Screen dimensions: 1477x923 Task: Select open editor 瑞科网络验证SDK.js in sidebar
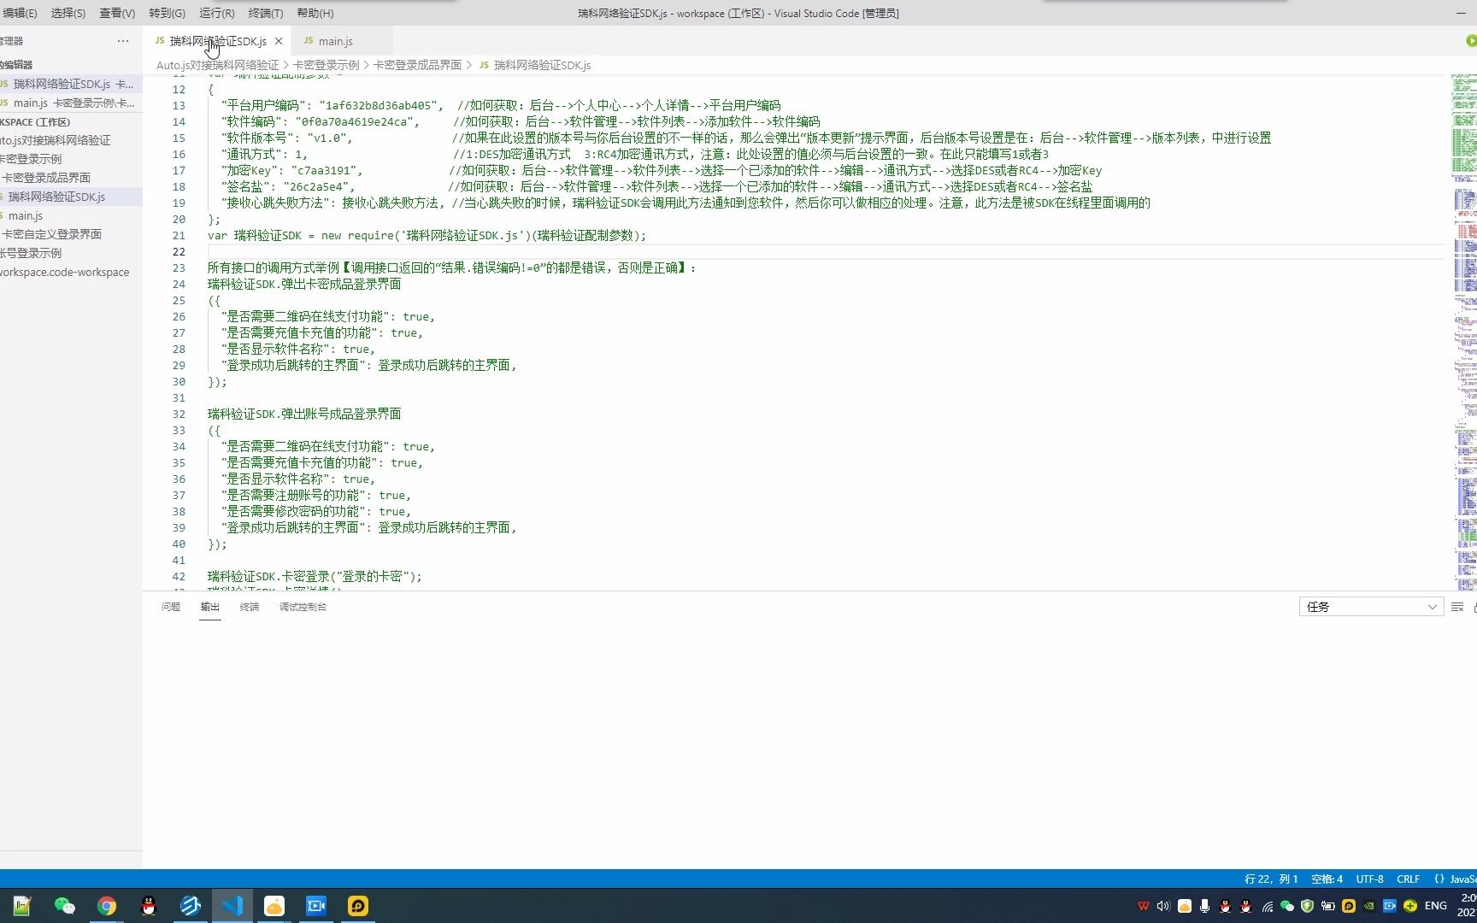(x=71, y=84)
